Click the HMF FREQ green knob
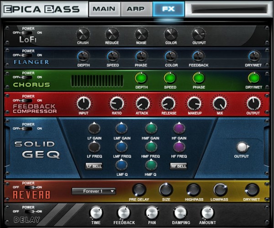Screen dimensions: 274x228 pos(151,147)
